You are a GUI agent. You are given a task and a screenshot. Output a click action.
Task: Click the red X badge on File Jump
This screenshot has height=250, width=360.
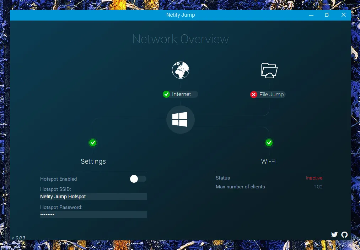[253, 95]
